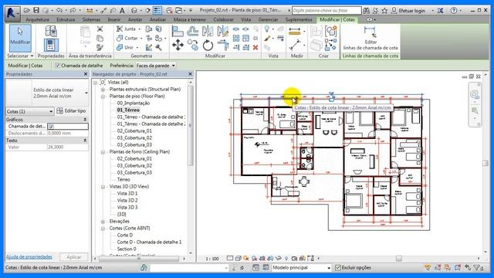Toggle Select Links in status bar
Viewport: 494px width, 278px height.
[428, 268]
